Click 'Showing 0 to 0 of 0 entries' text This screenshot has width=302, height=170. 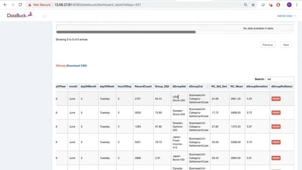click(x=72, y=40)
